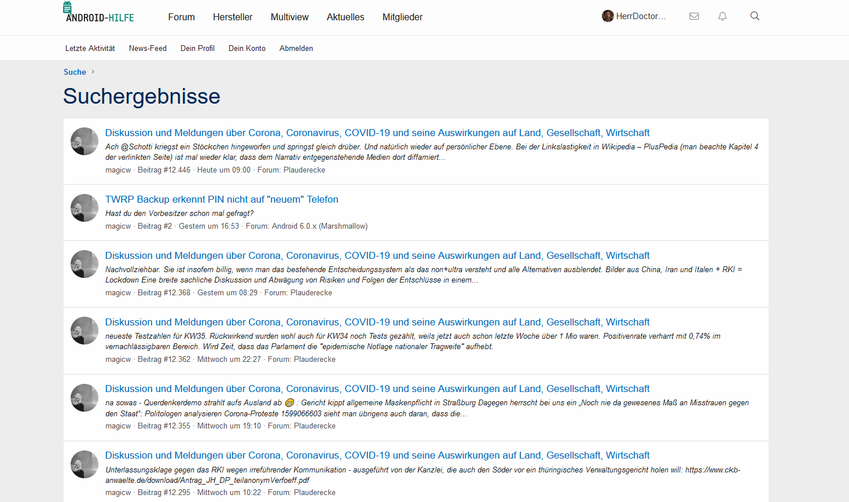Click the timestamp Mittwoch um 10:22

coord(229,493)
